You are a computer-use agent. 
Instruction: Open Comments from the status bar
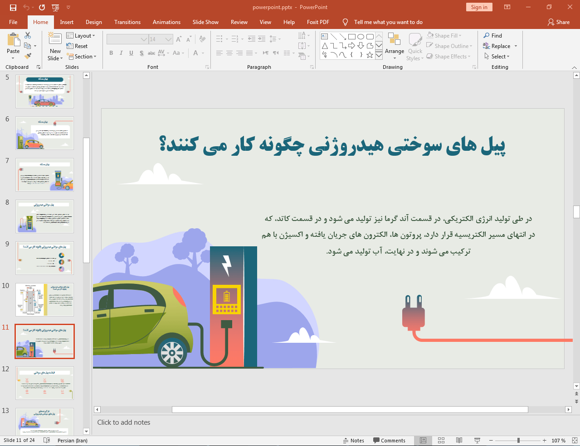tap(390, 440)
